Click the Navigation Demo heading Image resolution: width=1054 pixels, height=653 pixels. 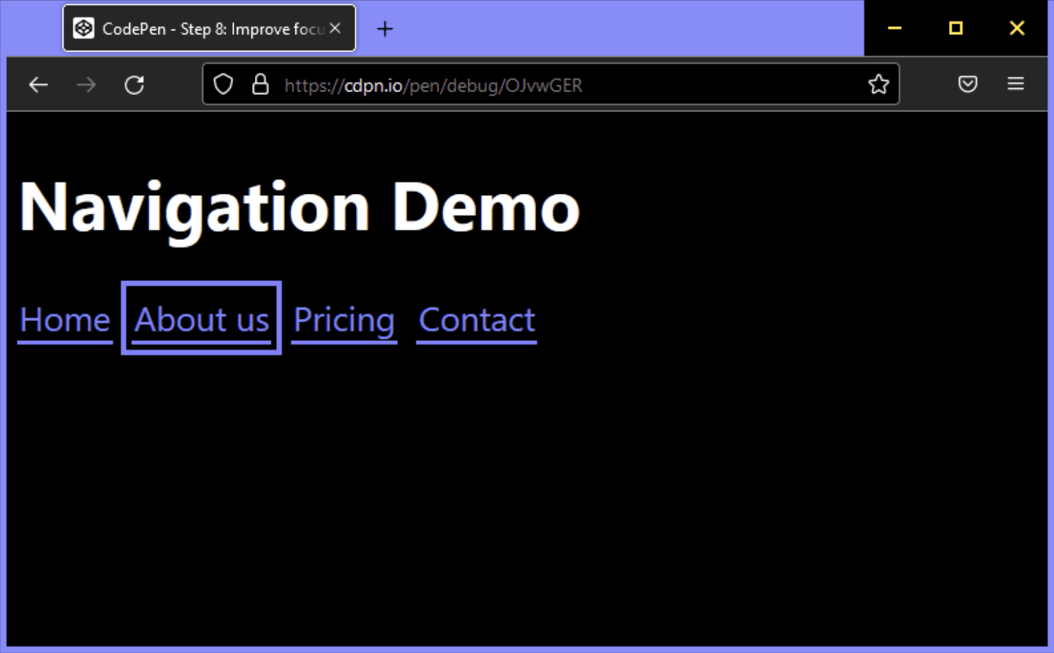pos(300,205)
